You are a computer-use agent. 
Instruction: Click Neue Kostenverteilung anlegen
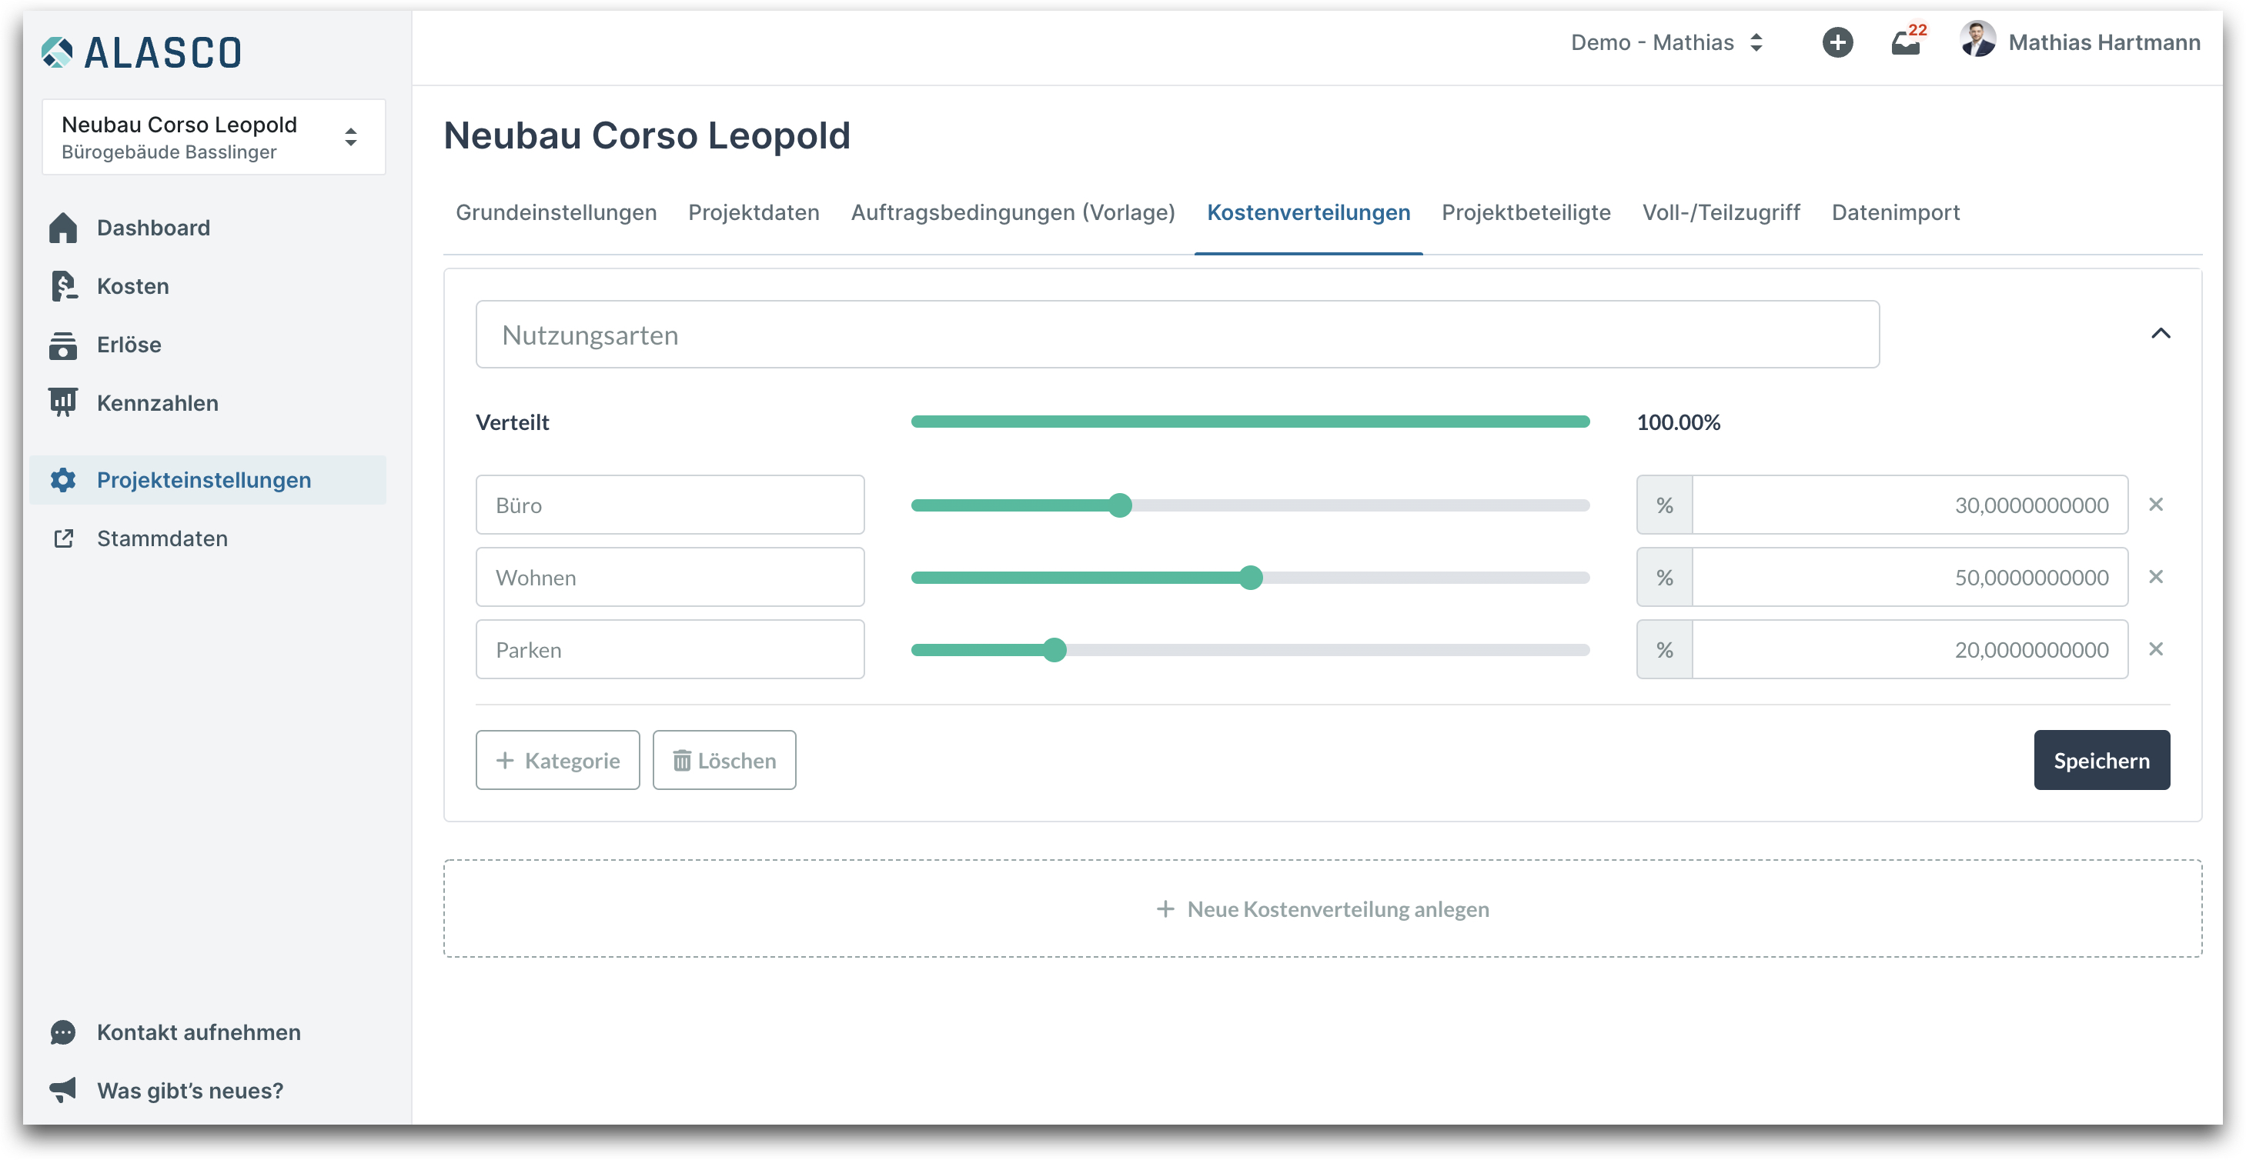click(1322, 909)
